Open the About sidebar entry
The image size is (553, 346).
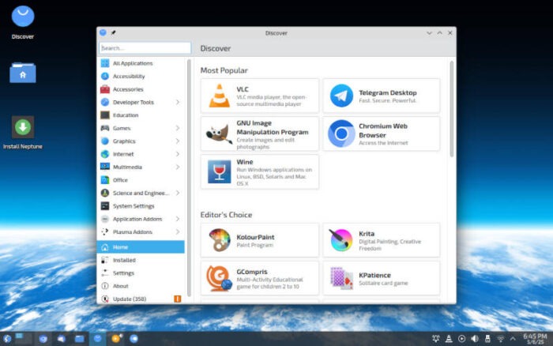coord(141,286)
